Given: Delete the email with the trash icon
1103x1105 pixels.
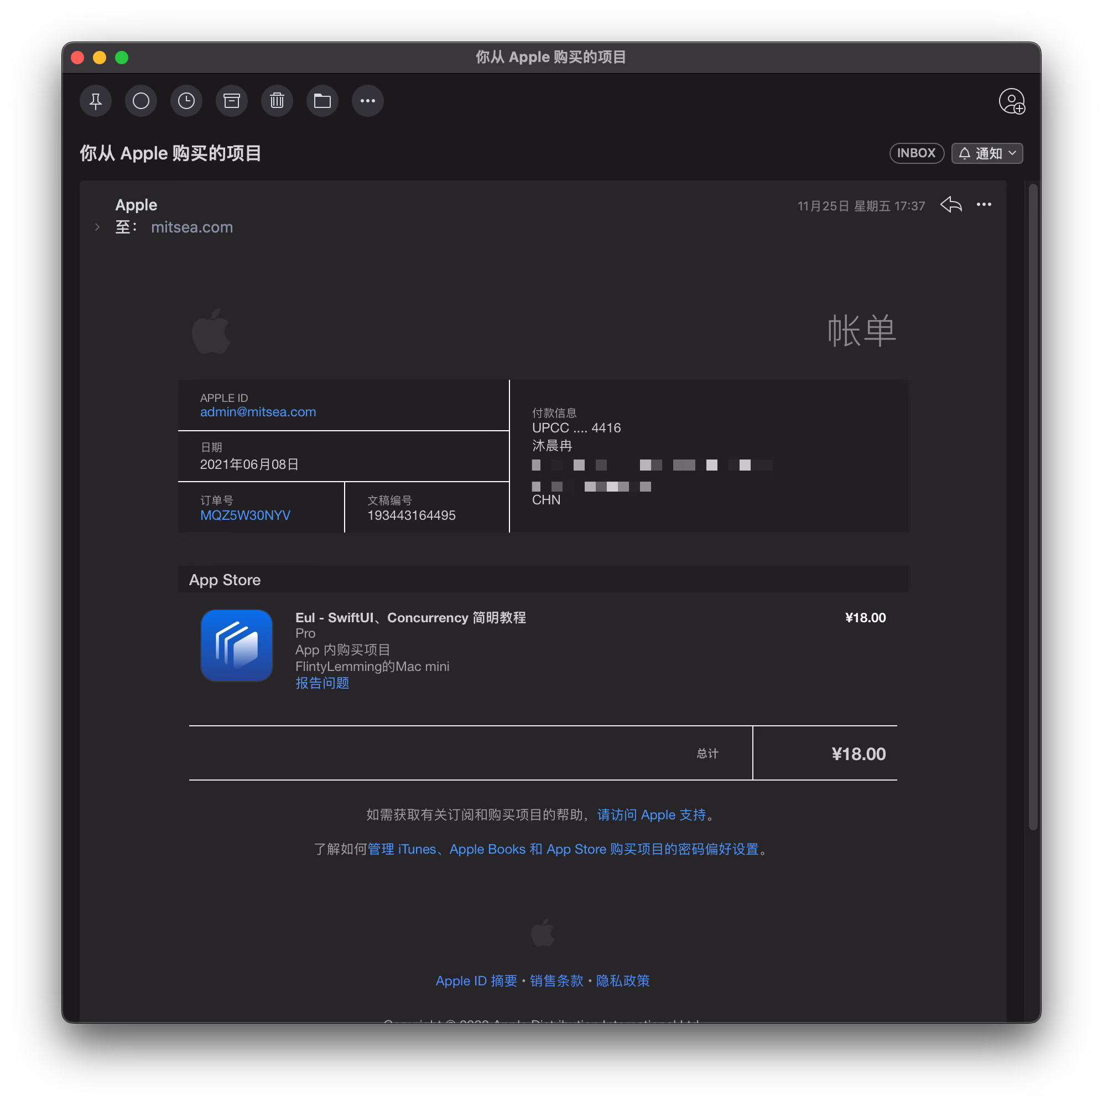Looking at the screenshot, I should [277, 101].
